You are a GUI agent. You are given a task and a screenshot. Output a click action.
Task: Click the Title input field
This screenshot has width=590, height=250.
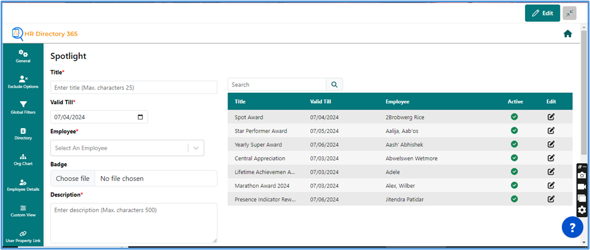point(134,88)
